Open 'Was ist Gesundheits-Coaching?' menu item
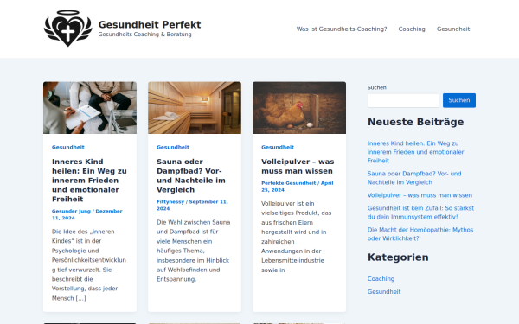 click(x=342, y=29)
